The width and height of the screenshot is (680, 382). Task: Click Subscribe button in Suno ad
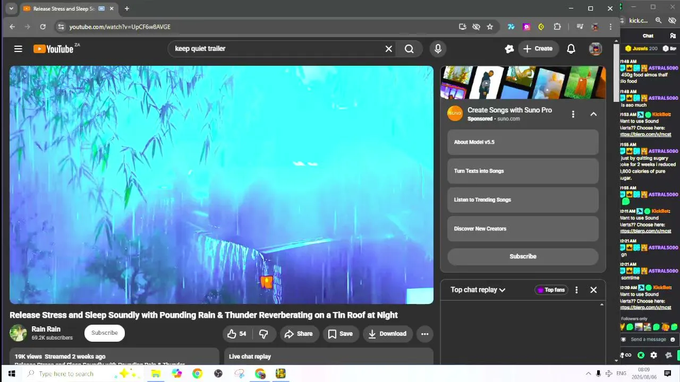coord(523,256)
